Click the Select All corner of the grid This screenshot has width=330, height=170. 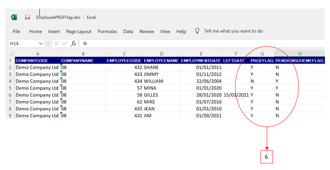click(x=11, y=53)
